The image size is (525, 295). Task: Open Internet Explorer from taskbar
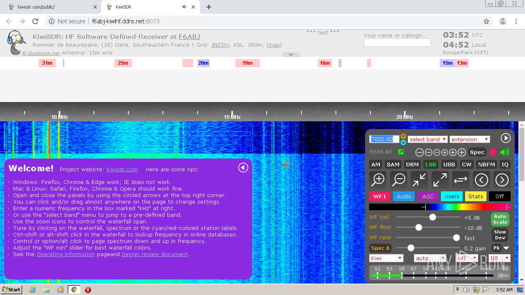coord(32,290)
